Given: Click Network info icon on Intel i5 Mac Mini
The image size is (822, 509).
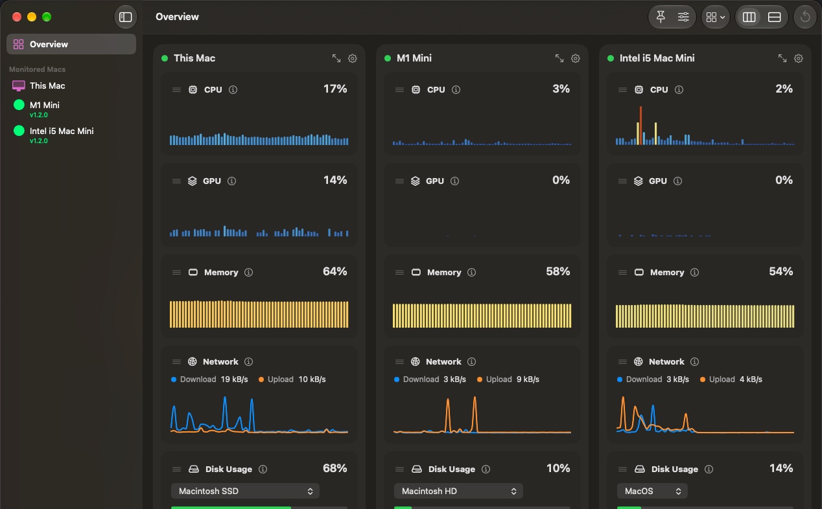Looking at the screenshot, I should pos(695,362).
